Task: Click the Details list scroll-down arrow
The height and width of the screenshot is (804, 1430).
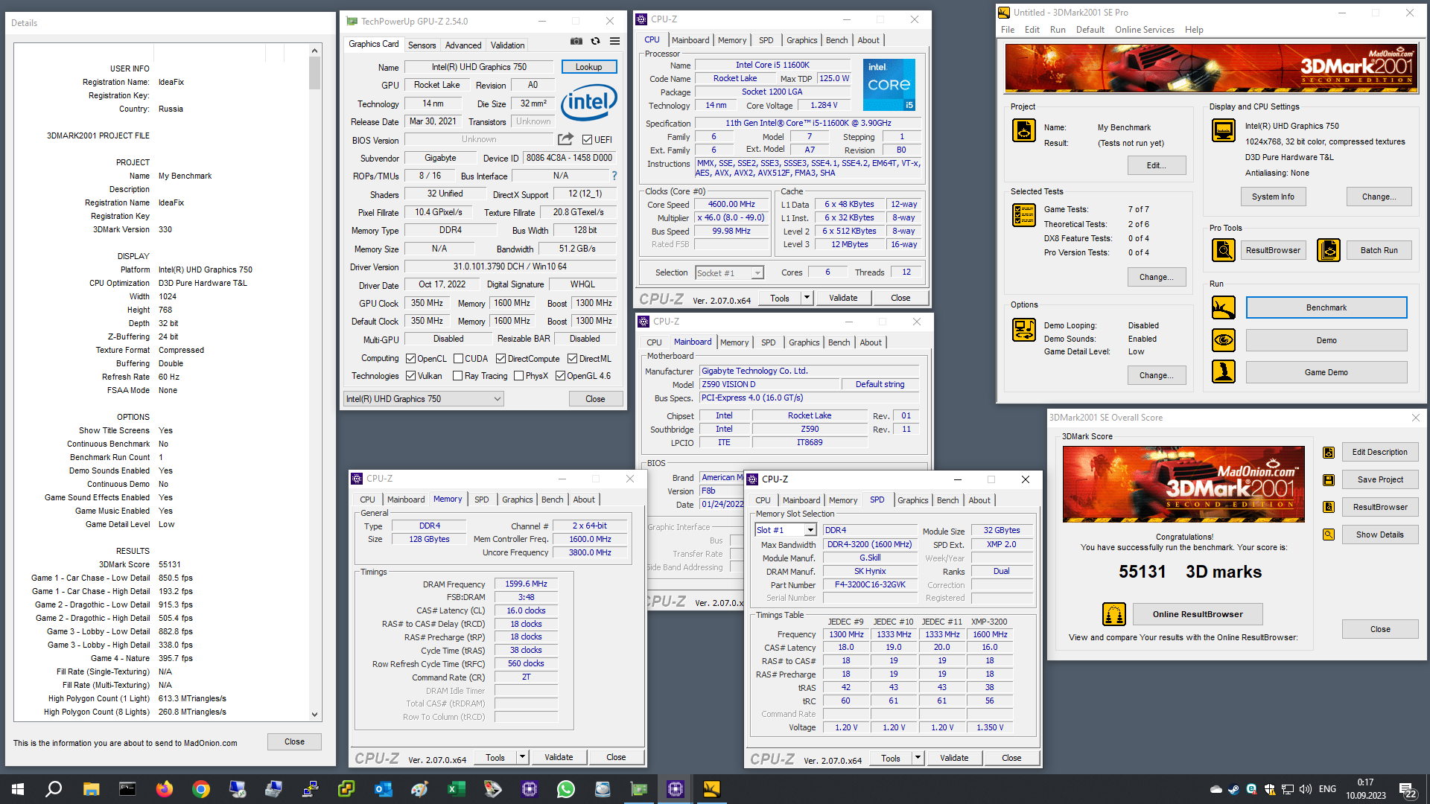Action: [x=314, y=715]
